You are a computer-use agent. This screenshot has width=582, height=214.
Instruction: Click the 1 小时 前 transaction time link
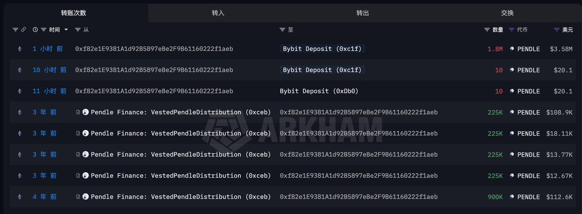48,49
